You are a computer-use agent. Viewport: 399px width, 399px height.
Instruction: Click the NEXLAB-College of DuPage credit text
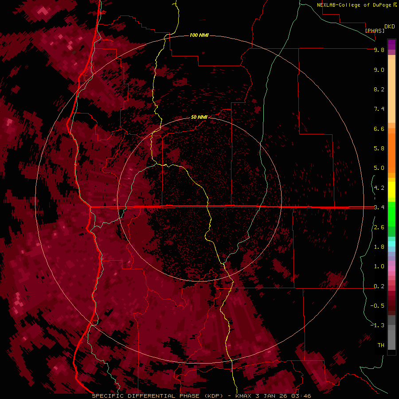coord(355,5)
